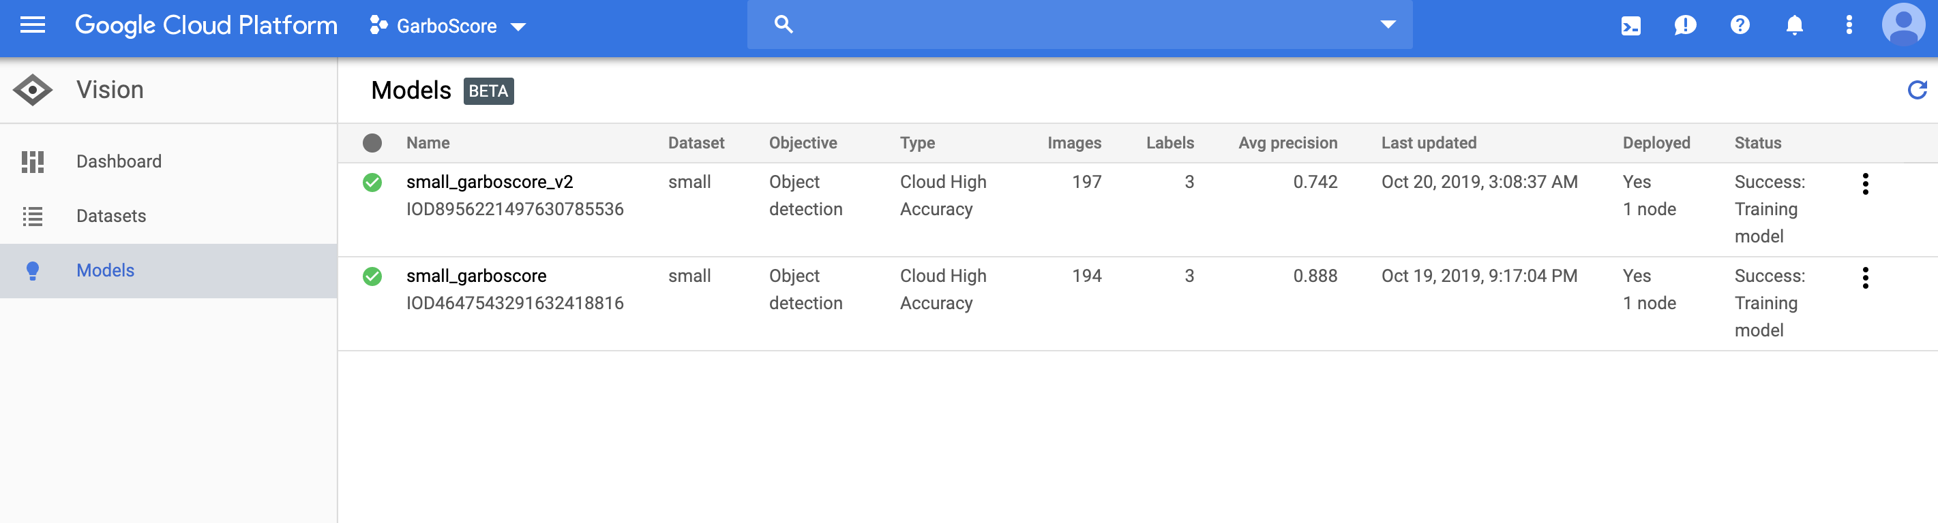This screenshot has height=523, width=1938.
Task: Click the Vision product logo icon
Action: (32, 90)
